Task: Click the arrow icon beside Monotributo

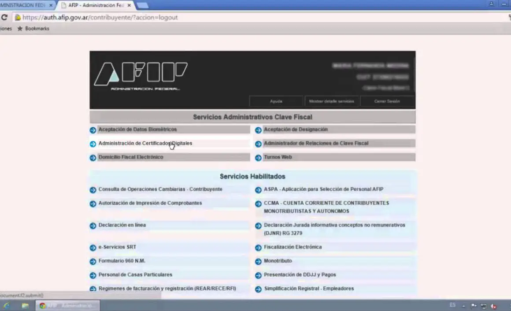Action: pyautogui.click(x=259, y=262)
